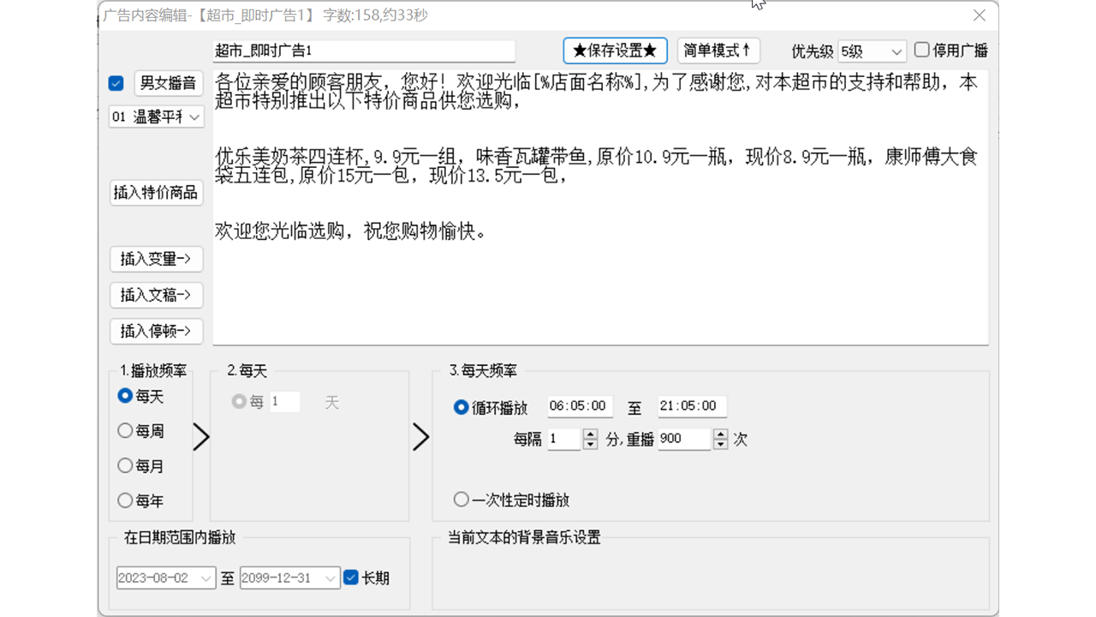Uncheck the 长期 long-term checkbox
The image size is (1096, 617).
(350, 578)
